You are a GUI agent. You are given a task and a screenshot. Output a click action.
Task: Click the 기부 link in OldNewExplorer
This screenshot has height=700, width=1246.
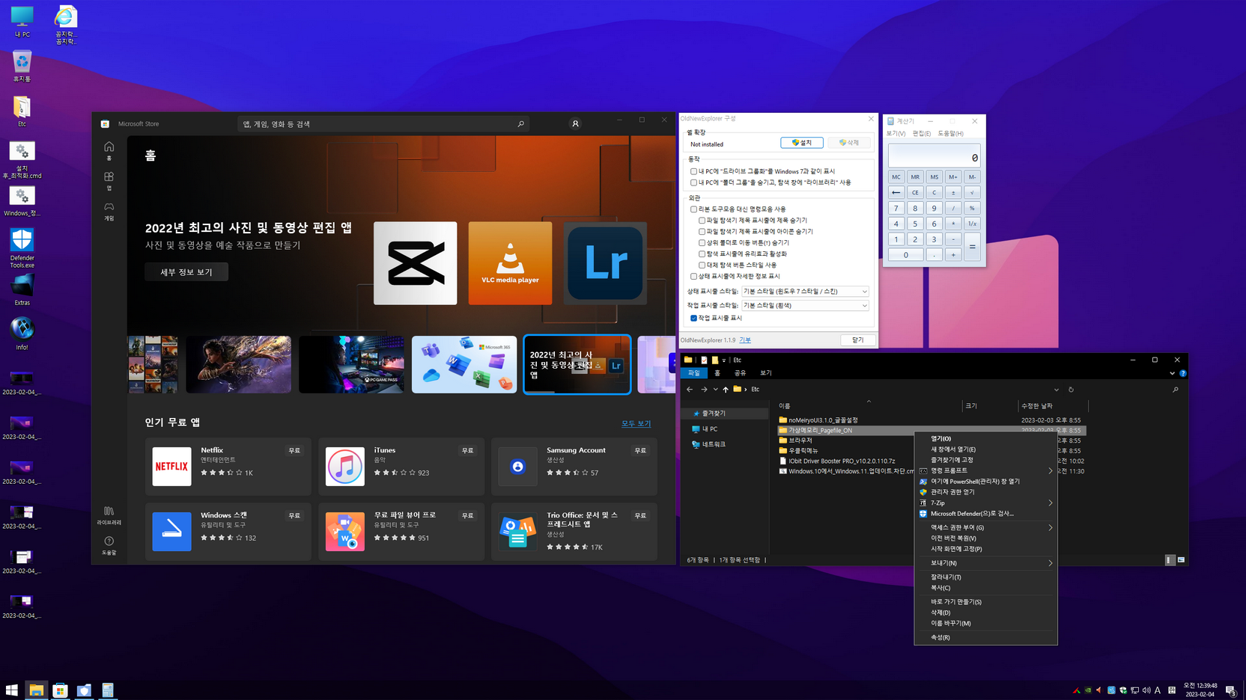pyautogui.click(x=745, y=340)
